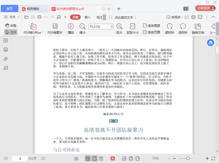Open more options vertical dots menu
Image resolution: width=219 pixels, height=163 pixels.
[207, 17]
